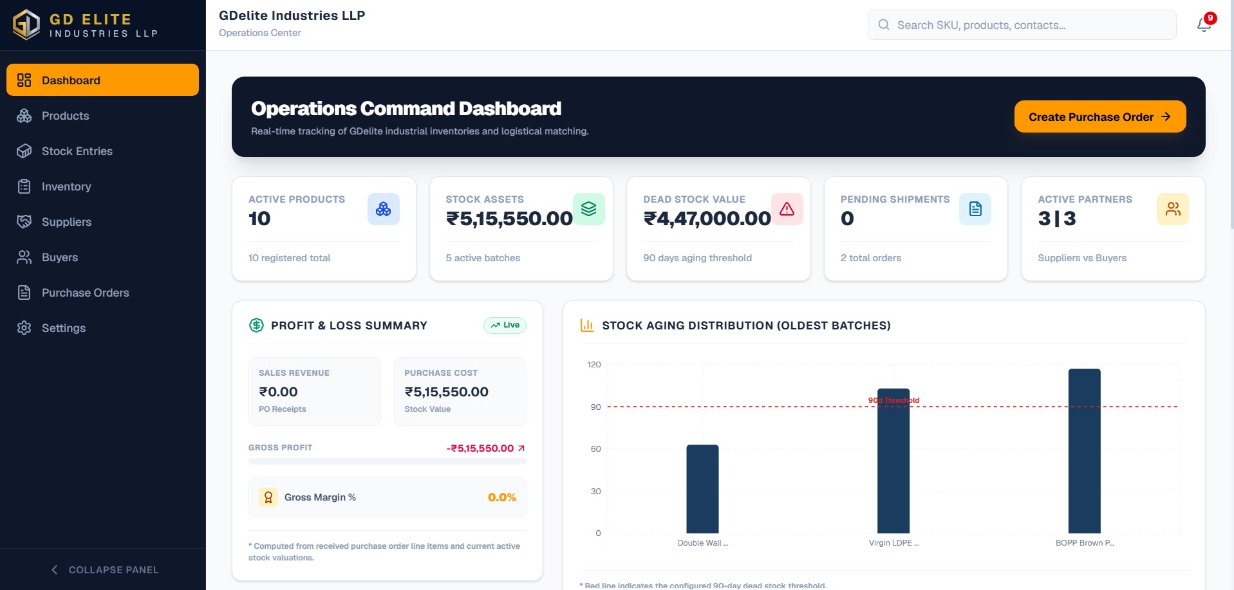The width and height of the screenshot is (1234, 590).
Task: Focus the Search SKU, products, contacts field
Action: [1022, 24]
